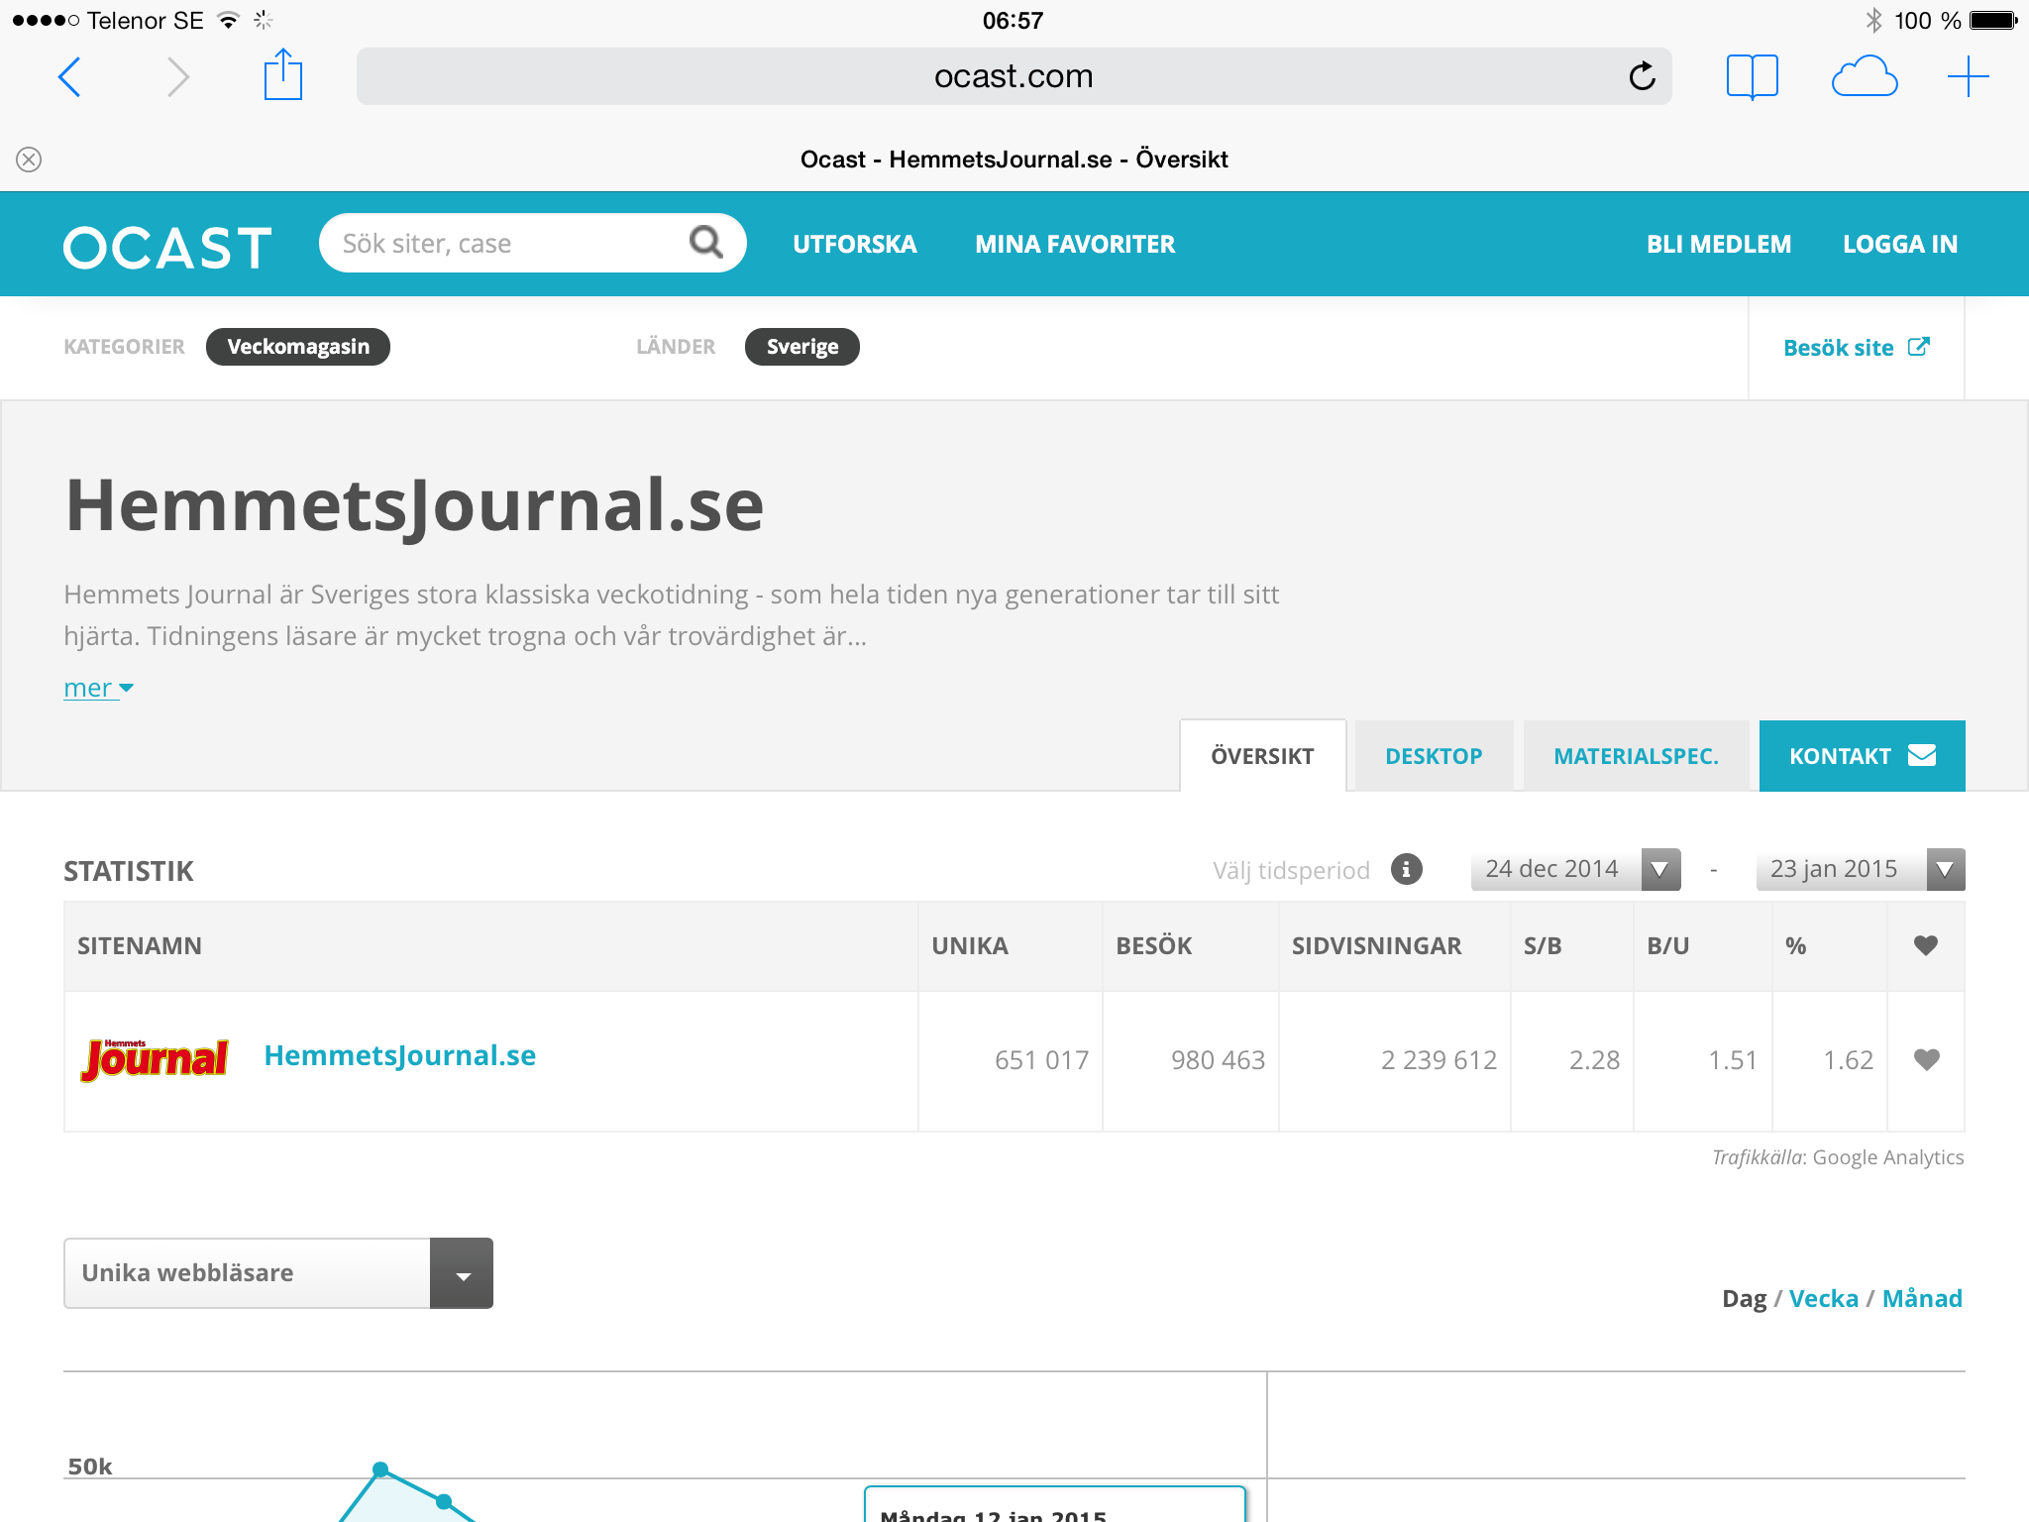
Task: Tap Safari back arrow
Action: click(x=69, y=76)
